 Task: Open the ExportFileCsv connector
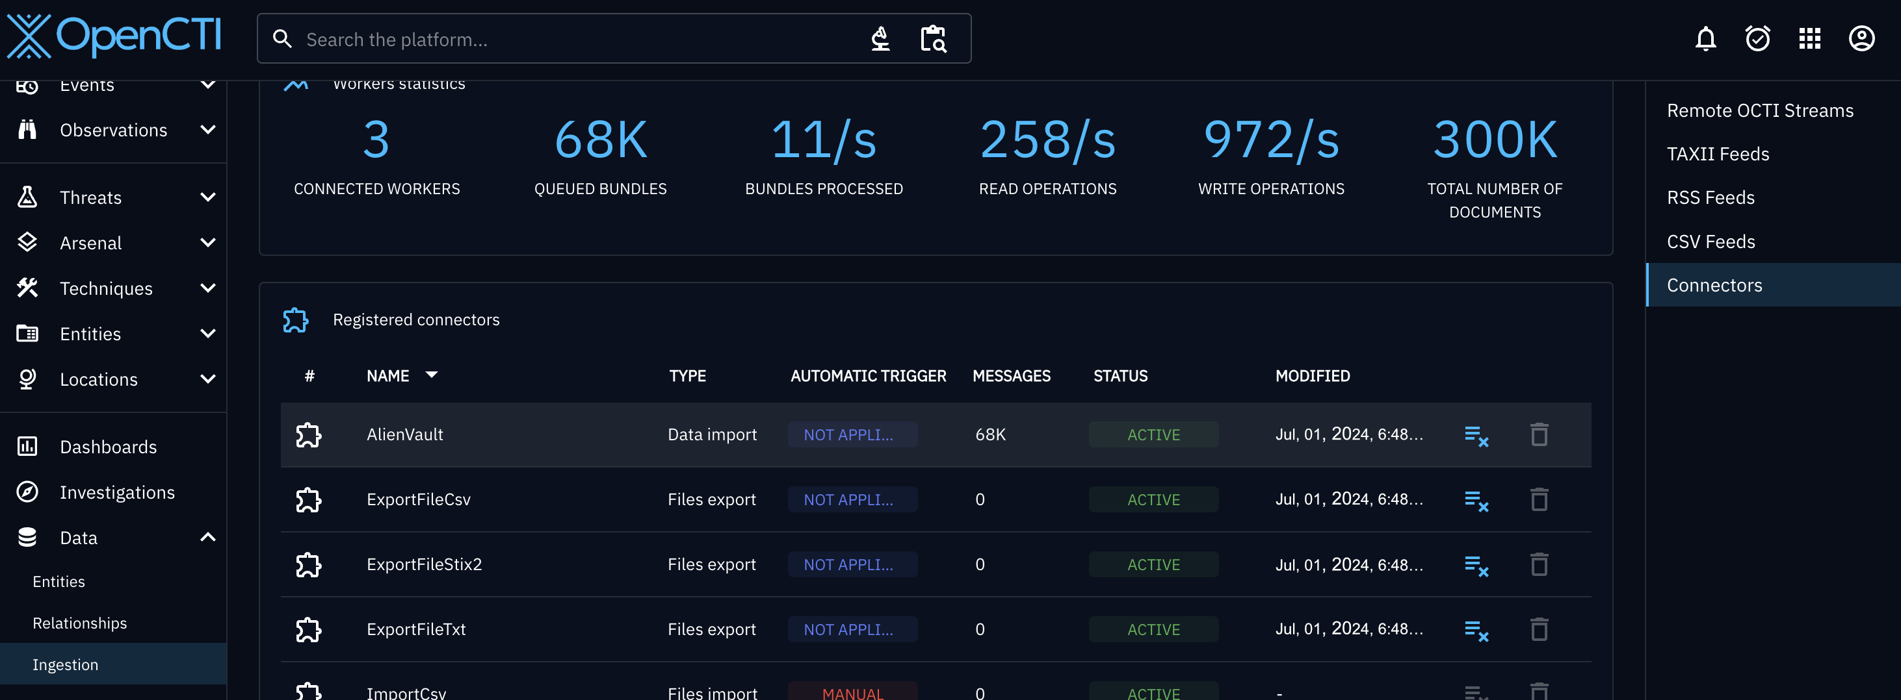(x=936, y=499)
